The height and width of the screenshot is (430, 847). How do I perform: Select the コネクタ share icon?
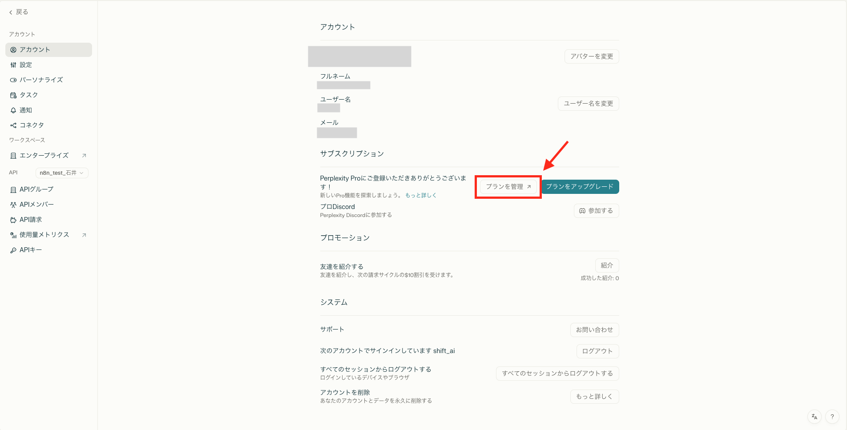pyautogui.click(x=13, y=125)
